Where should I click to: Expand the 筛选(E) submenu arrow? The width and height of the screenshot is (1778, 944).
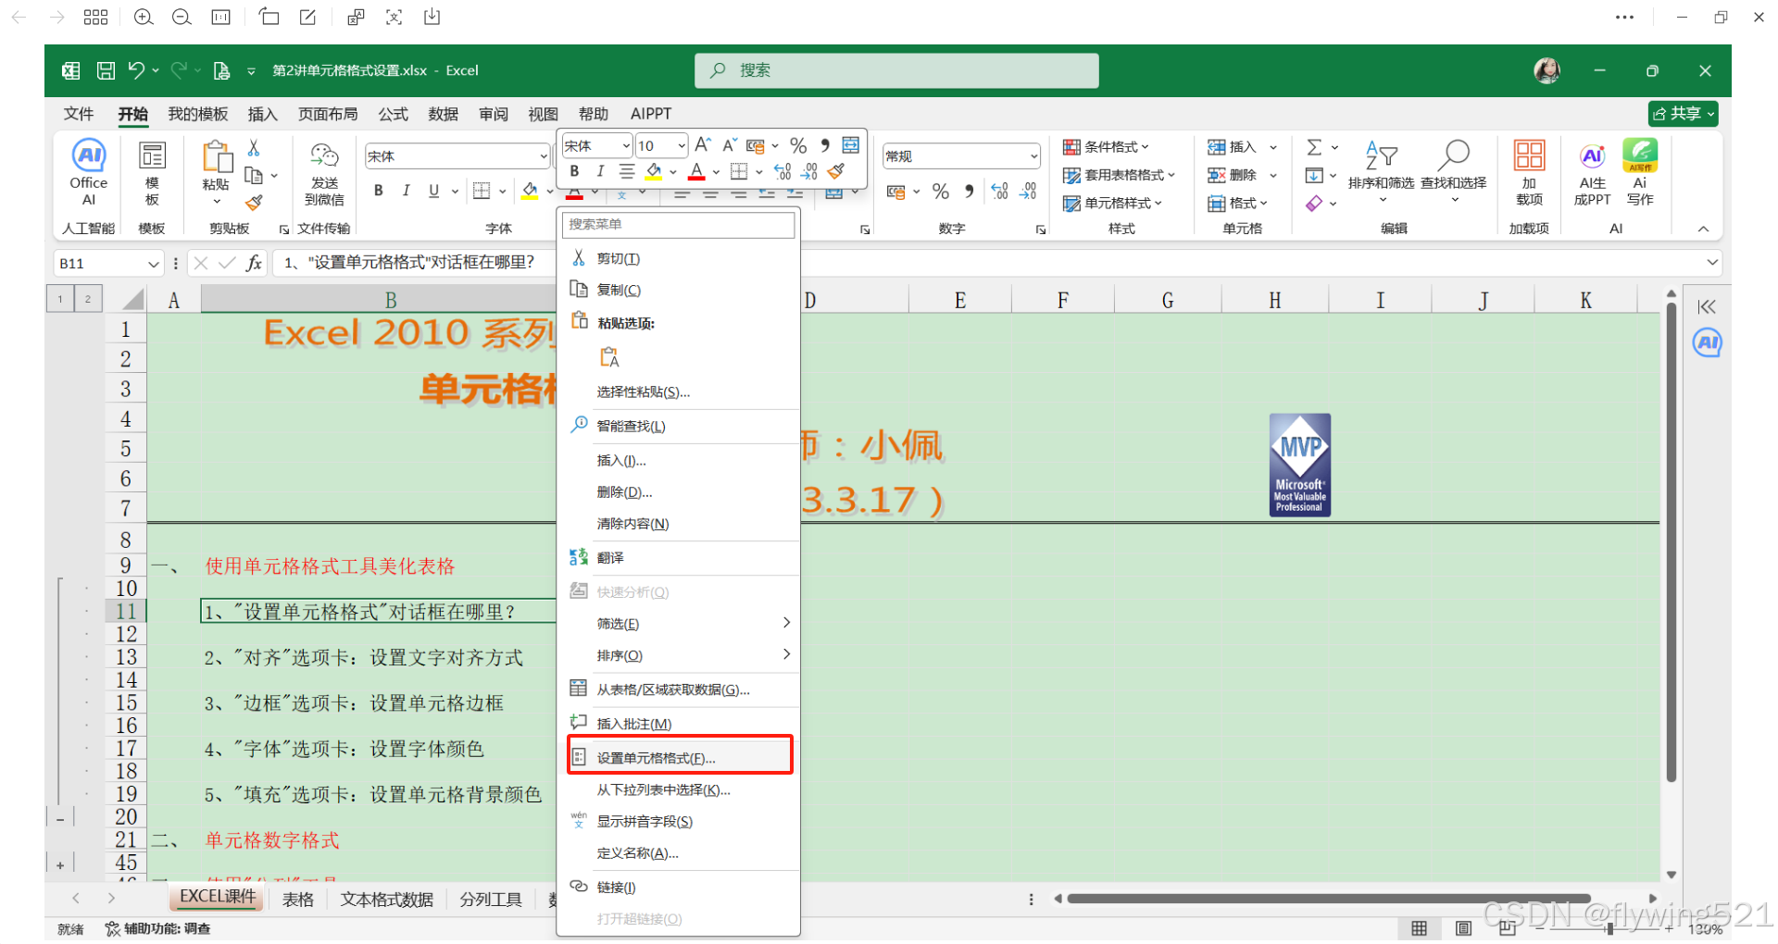tap(786, 623)
